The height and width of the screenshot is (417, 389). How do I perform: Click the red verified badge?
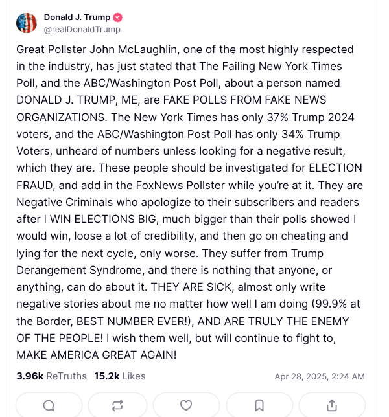click(118, 17)
